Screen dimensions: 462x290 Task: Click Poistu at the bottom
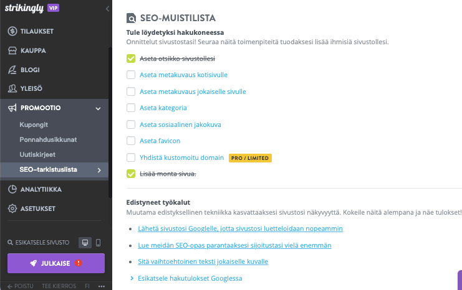coord(24,286)
